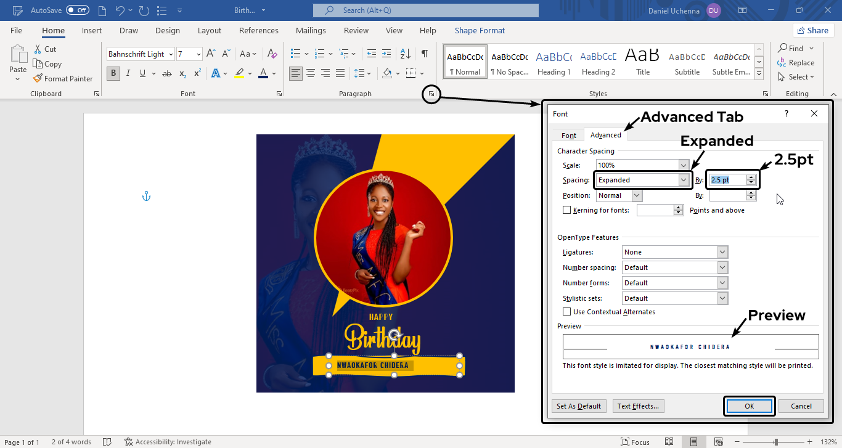The image size is (842, 448).
Task: Switch to the Font tab in dialog
Action: click(568, 136)
